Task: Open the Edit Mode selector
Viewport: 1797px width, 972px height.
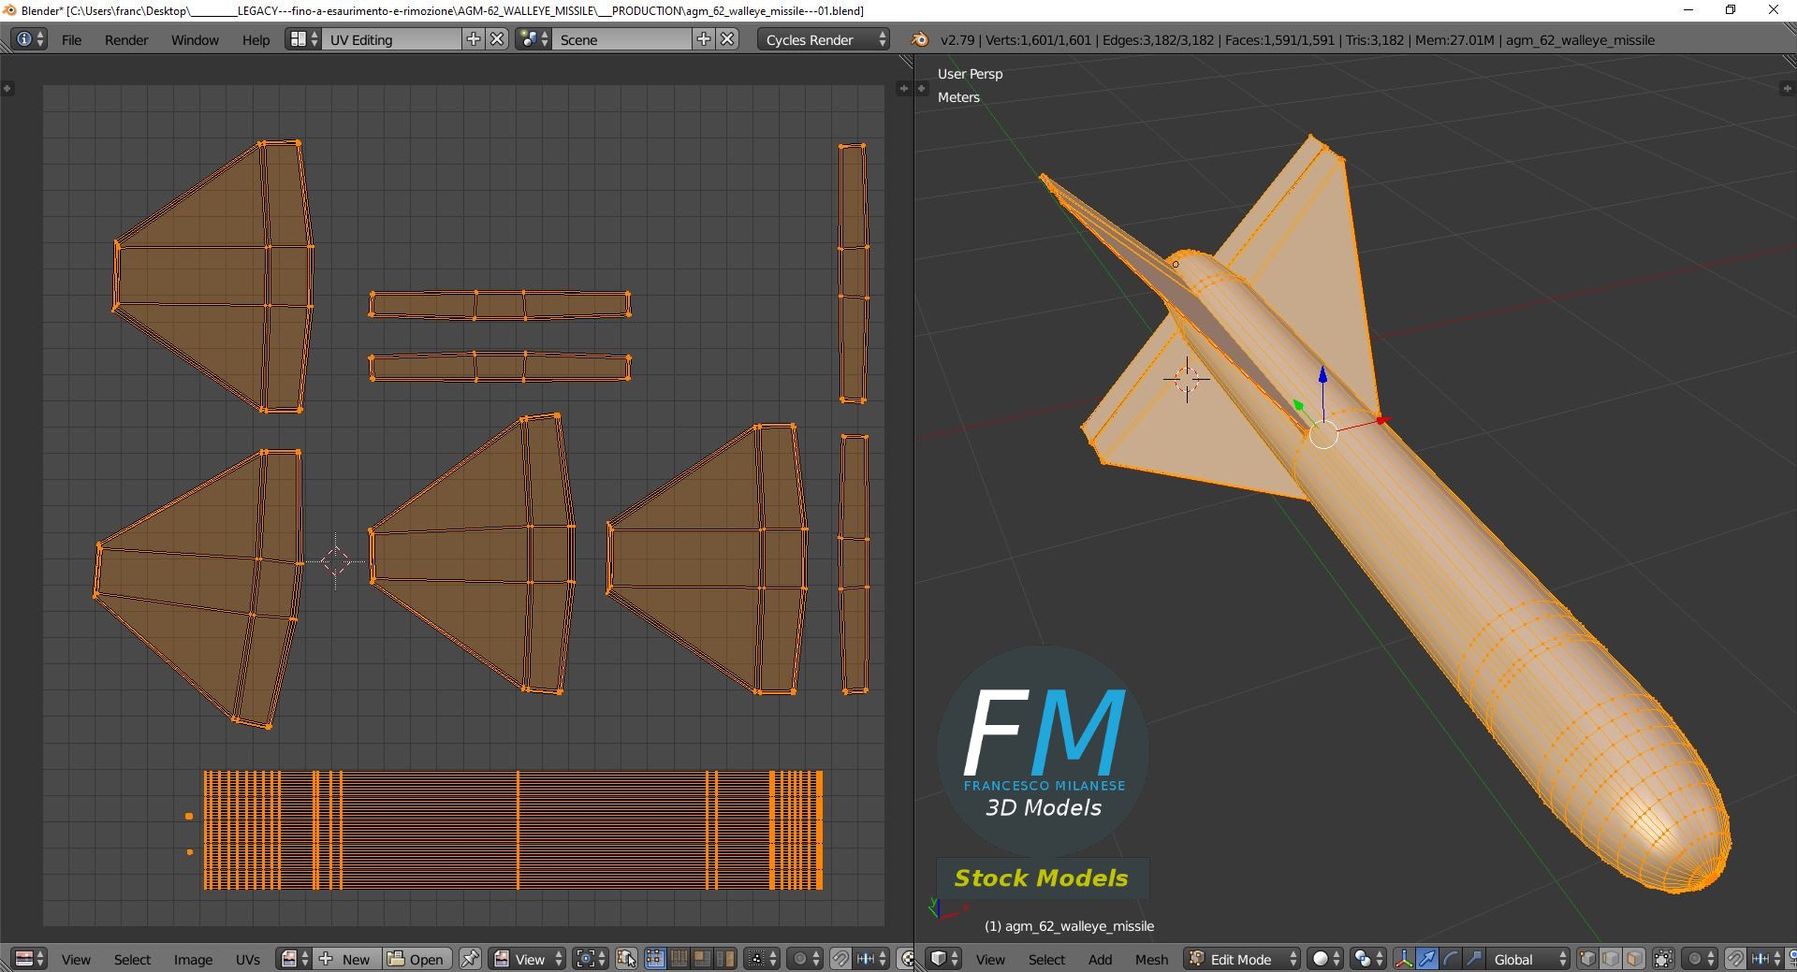Action: coord(1240,959)
